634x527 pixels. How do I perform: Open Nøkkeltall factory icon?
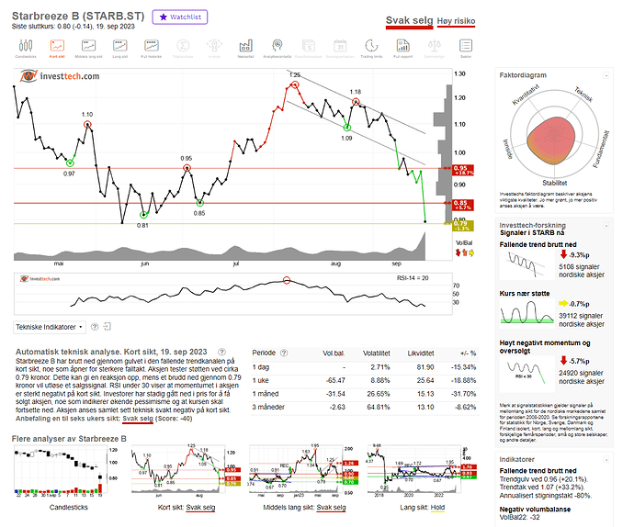(x=245, y=49)
